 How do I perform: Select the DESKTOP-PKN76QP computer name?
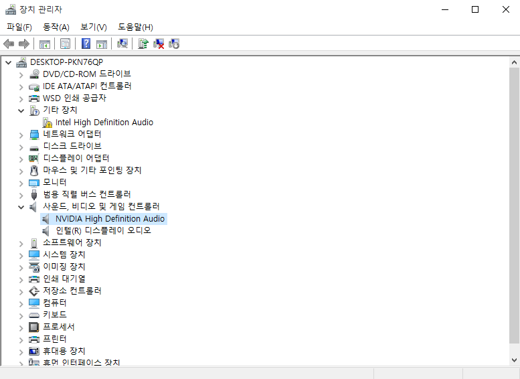click(x=66, y=62)
